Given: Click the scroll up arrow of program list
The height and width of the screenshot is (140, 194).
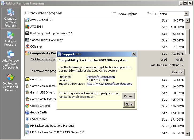Looking at the screenshot, I should 188,20.
